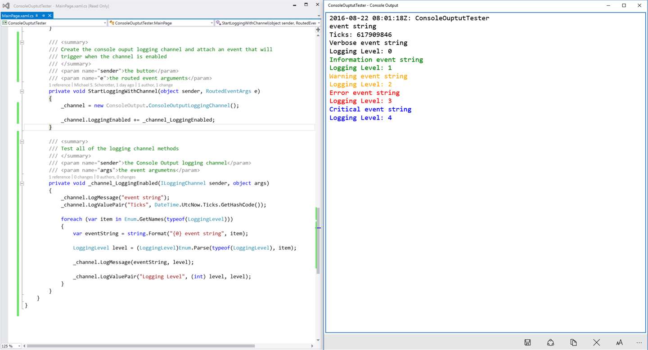The width and height of the screenshot is (648, 350).
Task: Change font size with the AA icon
Action: [x=619, y=342]
